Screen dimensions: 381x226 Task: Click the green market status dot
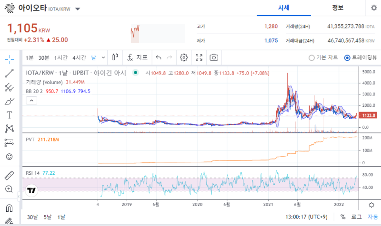point(136,73)
